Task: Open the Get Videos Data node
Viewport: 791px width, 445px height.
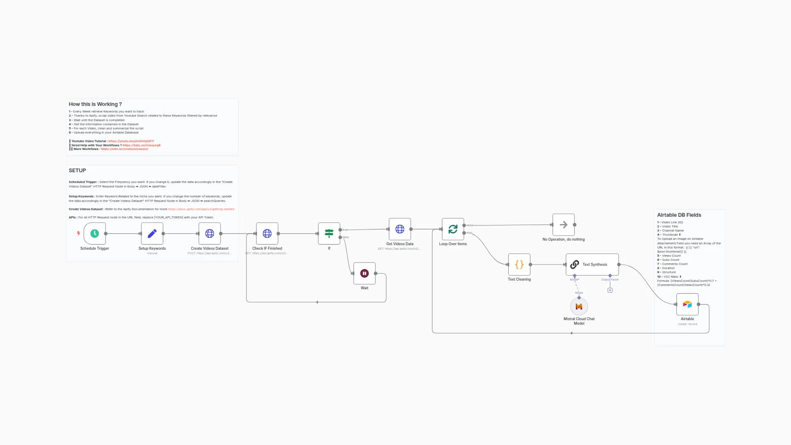Action: point(399,229)
